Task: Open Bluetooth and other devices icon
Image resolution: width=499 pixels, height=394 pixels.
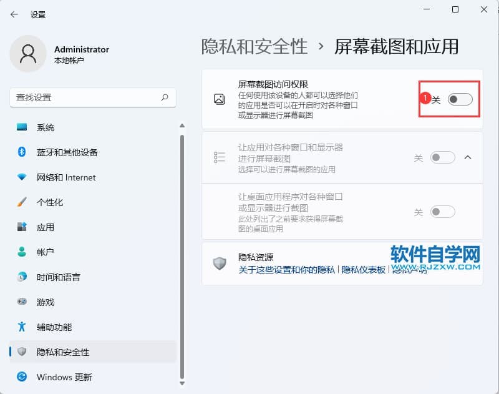Action: tap(22, 152)
